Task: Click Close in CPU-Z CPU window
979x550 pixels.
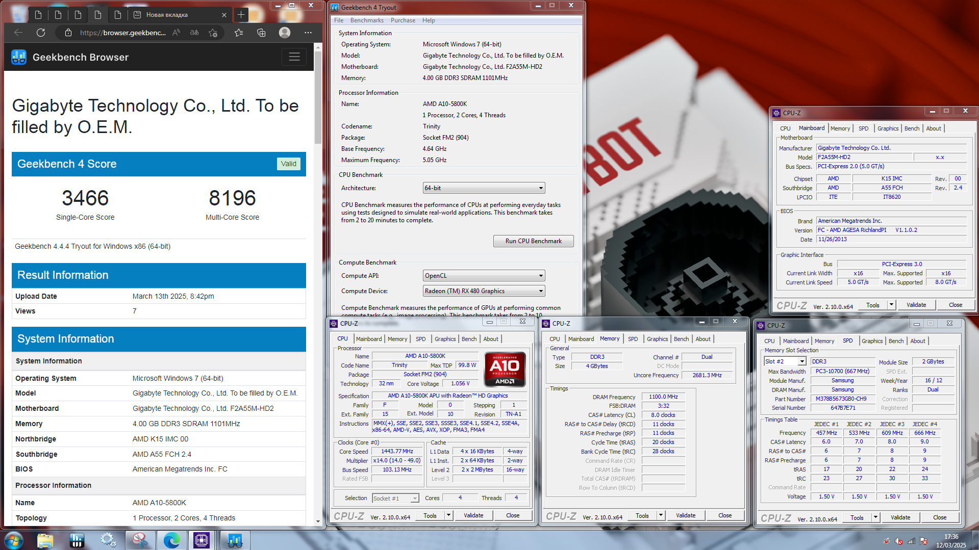Action: 513,515
